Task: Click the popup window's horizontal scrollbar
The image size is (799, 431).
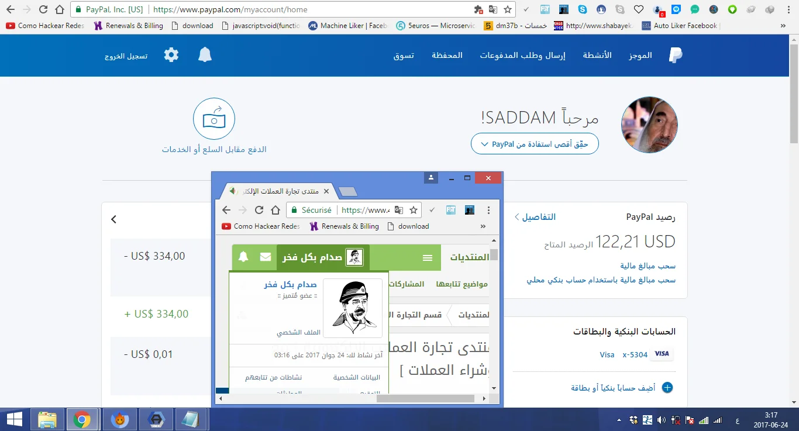Action: (425, 398)
